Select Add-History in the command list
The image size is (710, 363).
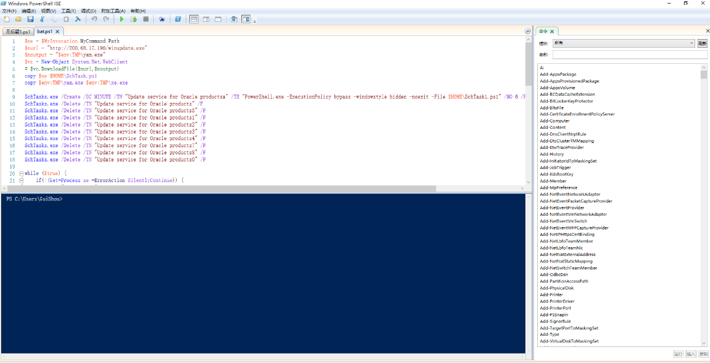pyautogui.click(x=551, y=154)
